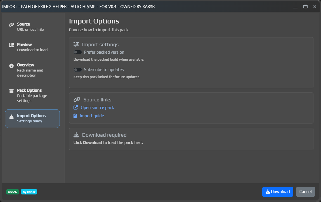Click the download icon on the Import Options step
The height and width of the screenshot is (202, 321).
[11, 116]
